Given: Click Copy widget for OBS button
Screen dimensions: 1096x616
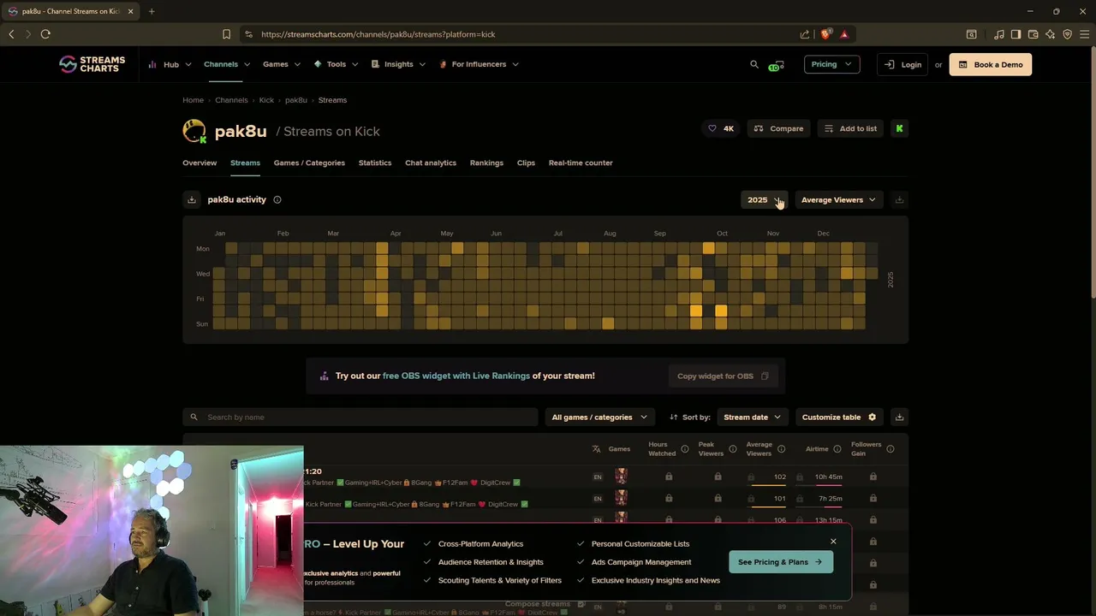Looking at the screenshot, I should coord(723,376).
